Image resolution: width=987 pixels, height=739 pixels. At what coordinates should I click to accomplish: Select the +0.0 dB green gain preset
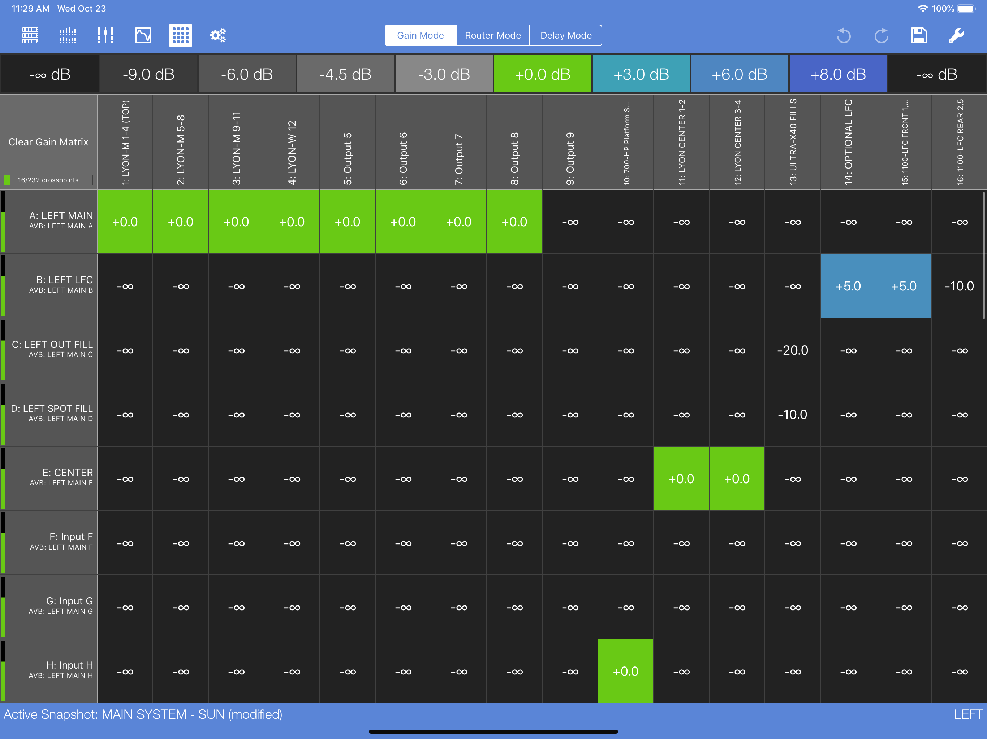click(543, 74)
